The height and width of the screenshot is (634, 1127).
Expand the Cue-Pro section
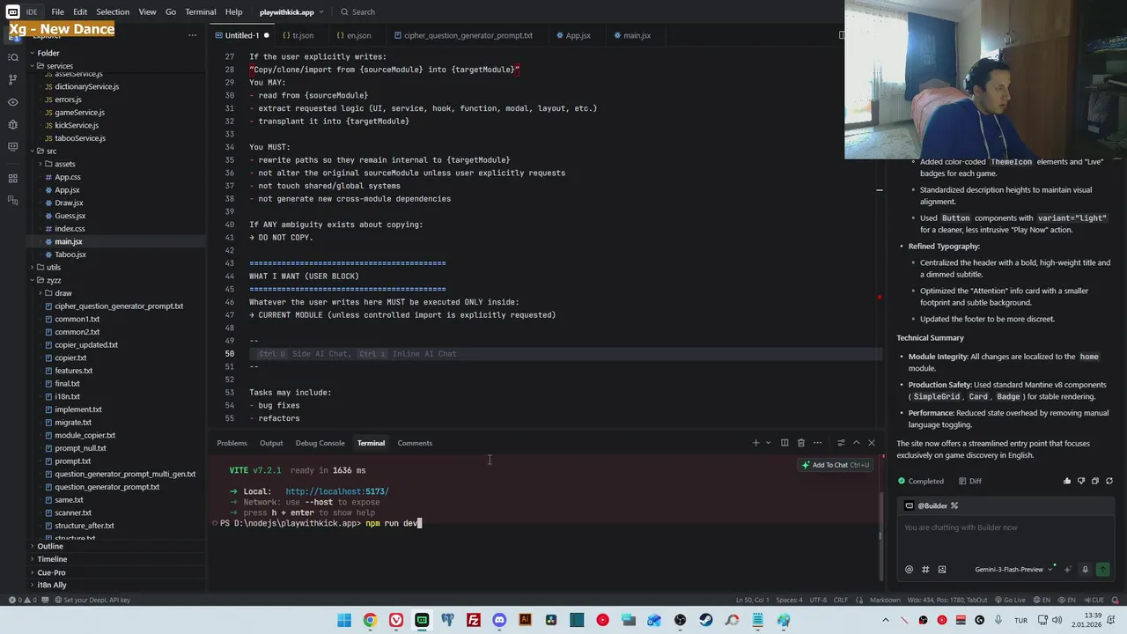point(50,572)
